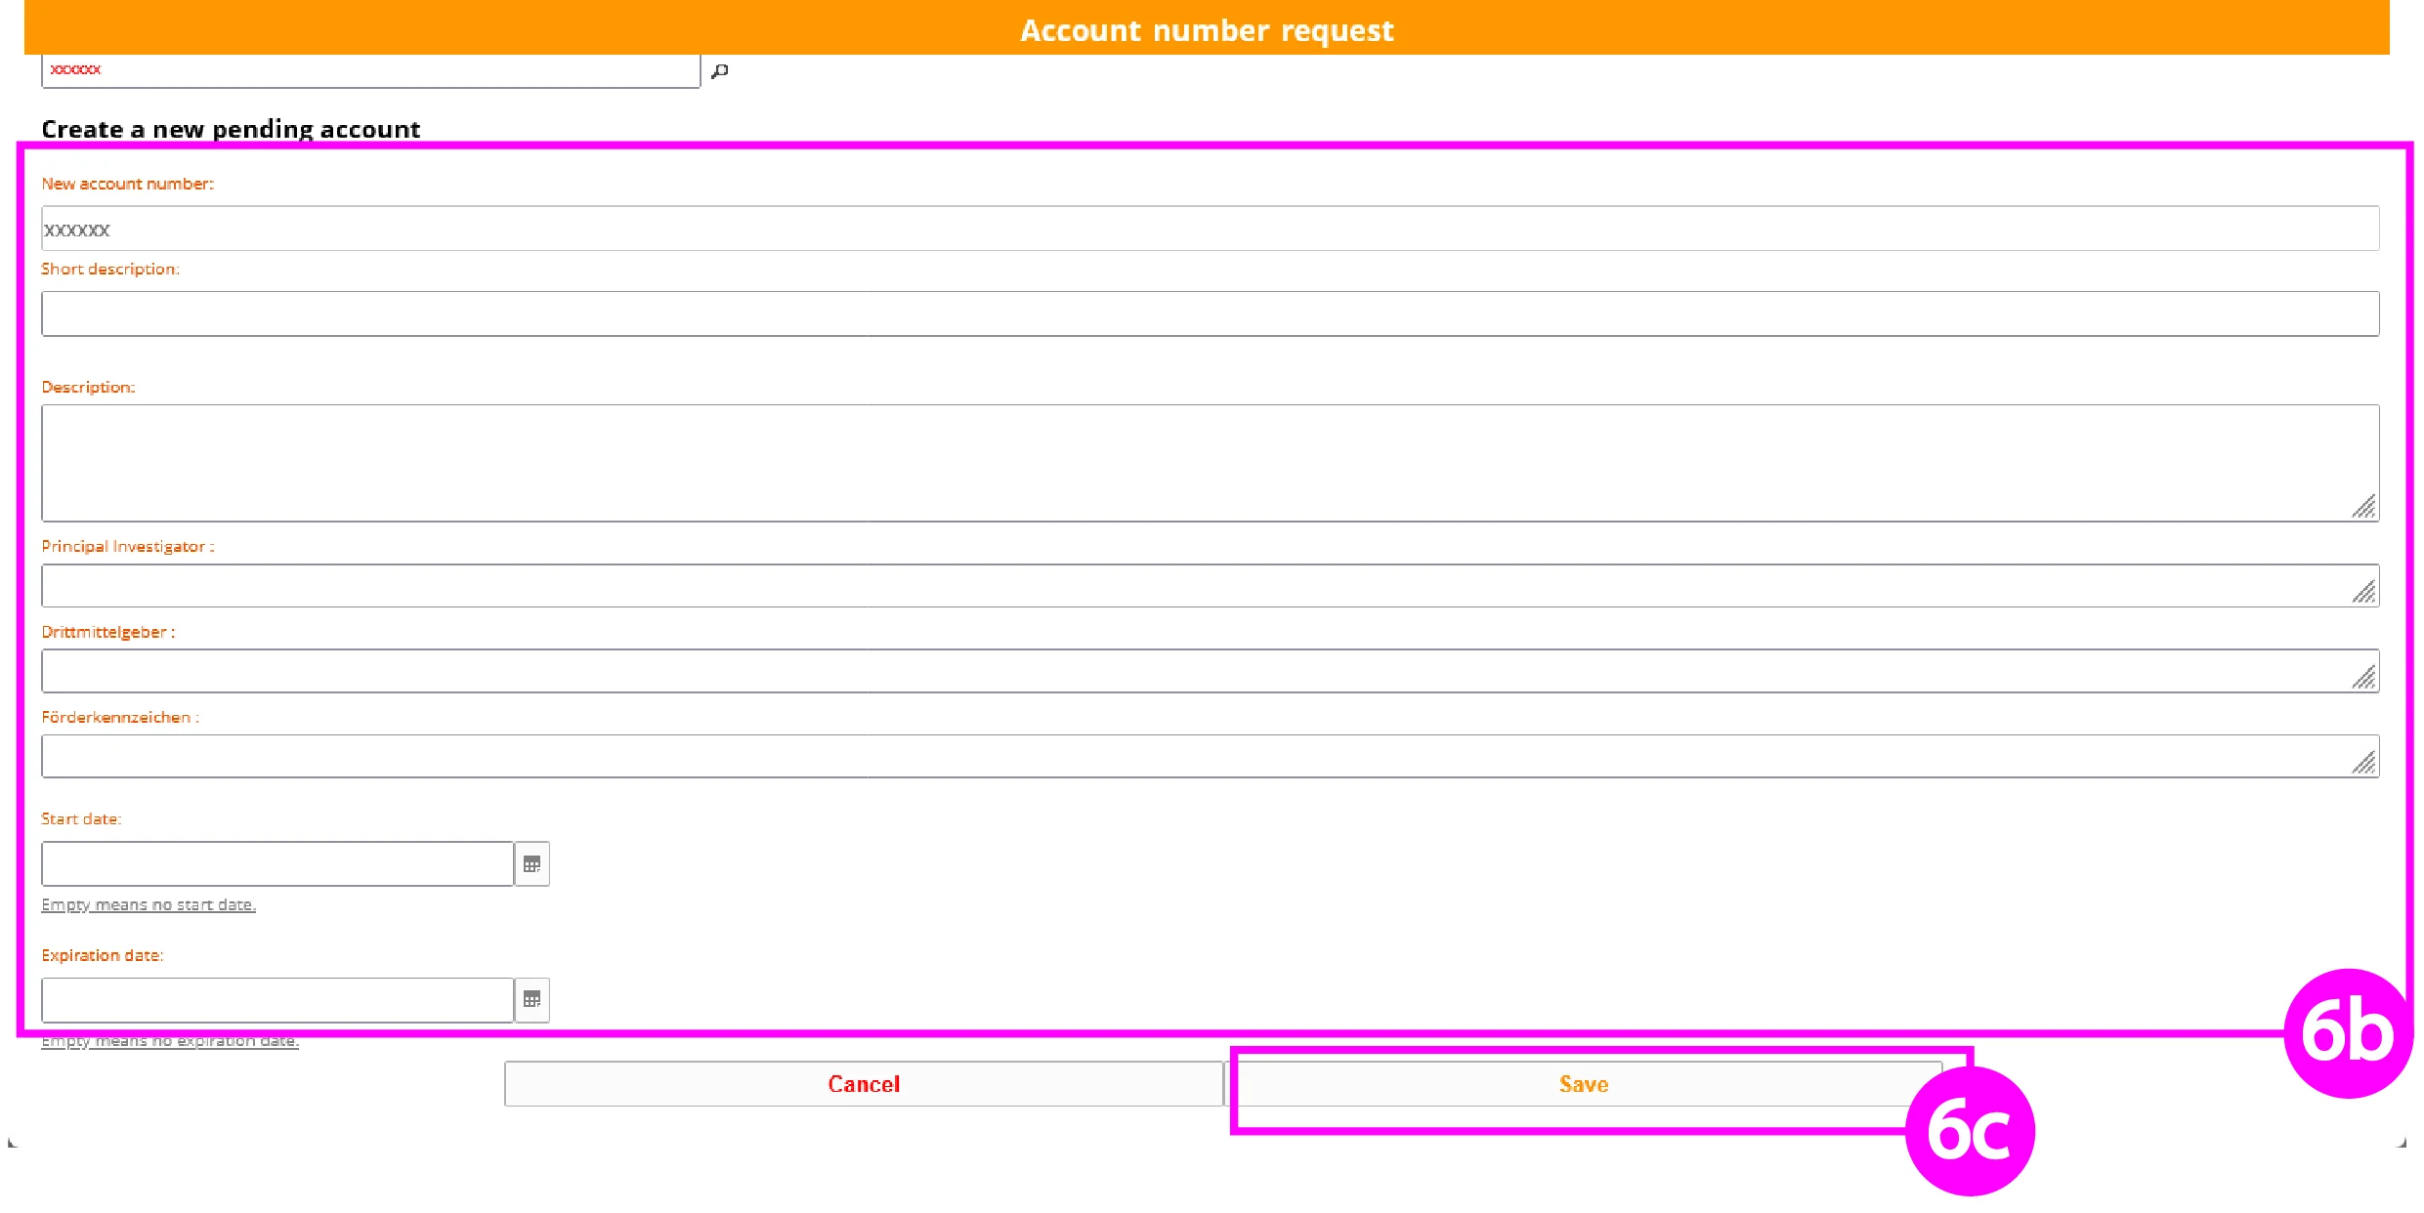Click the Save button

point(1582,1083)
